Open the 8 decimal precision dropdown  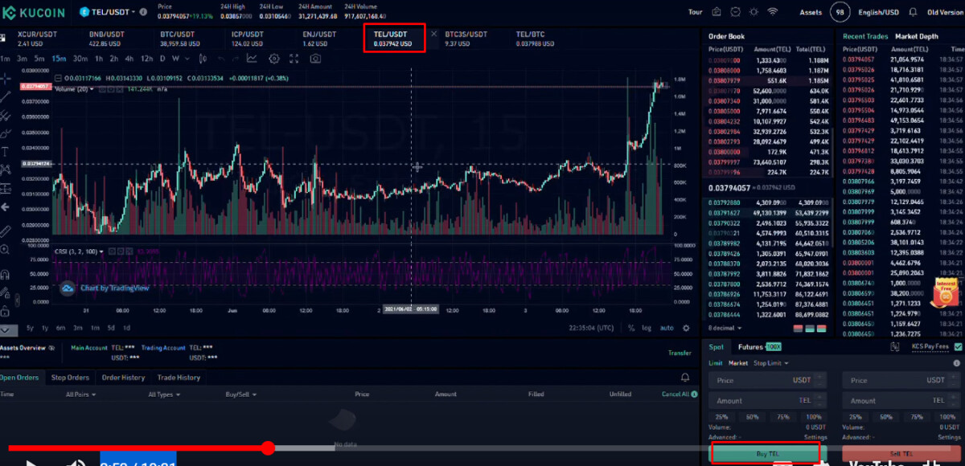click(725, 328)
